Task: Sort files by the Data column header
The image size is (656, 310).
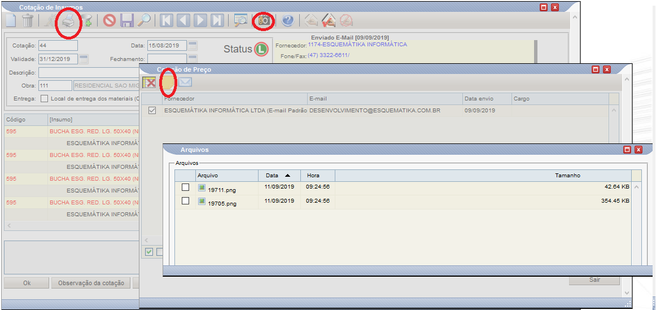Action: click(x=279, y=176)
